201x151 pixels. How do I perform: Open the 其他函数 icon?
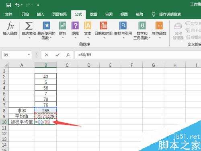point(159,26)
